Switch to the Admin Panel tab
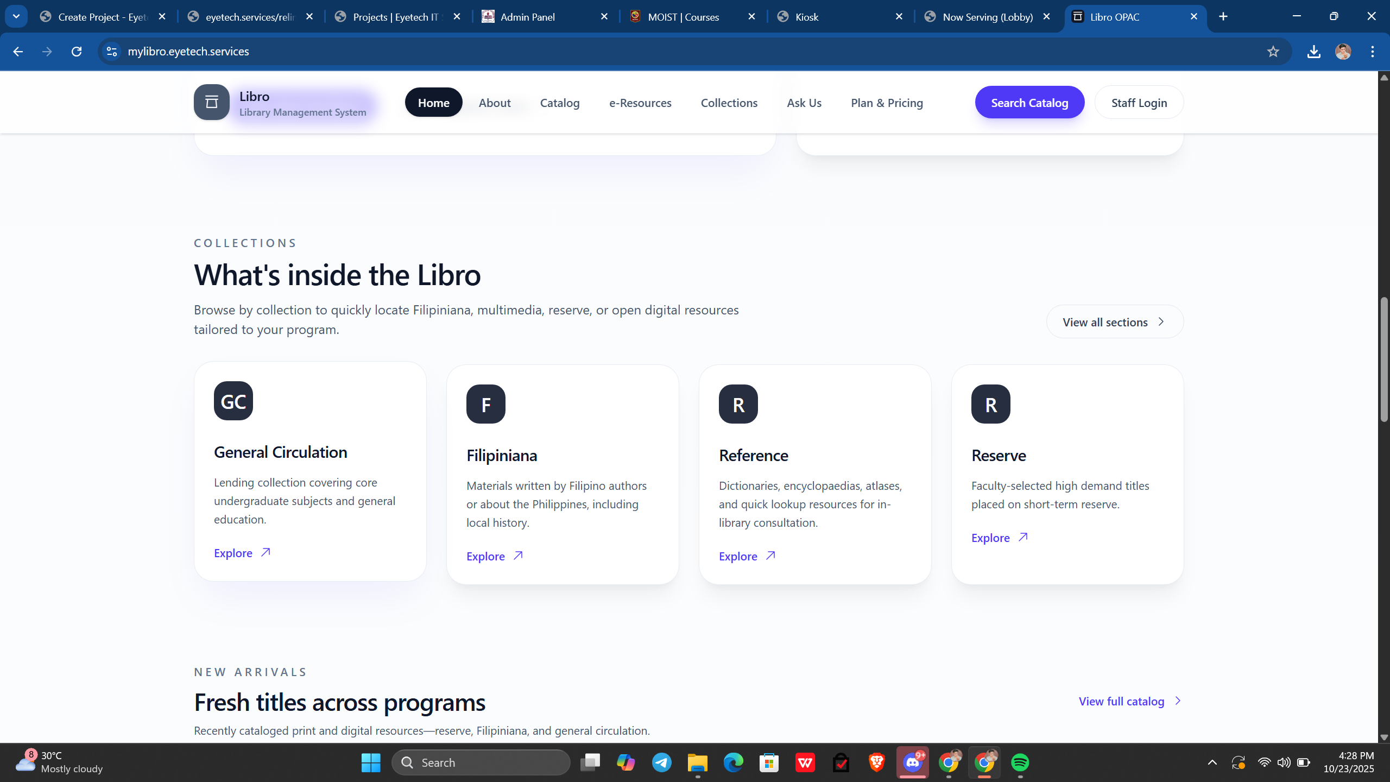1390x782 pixels. (527, 17)
